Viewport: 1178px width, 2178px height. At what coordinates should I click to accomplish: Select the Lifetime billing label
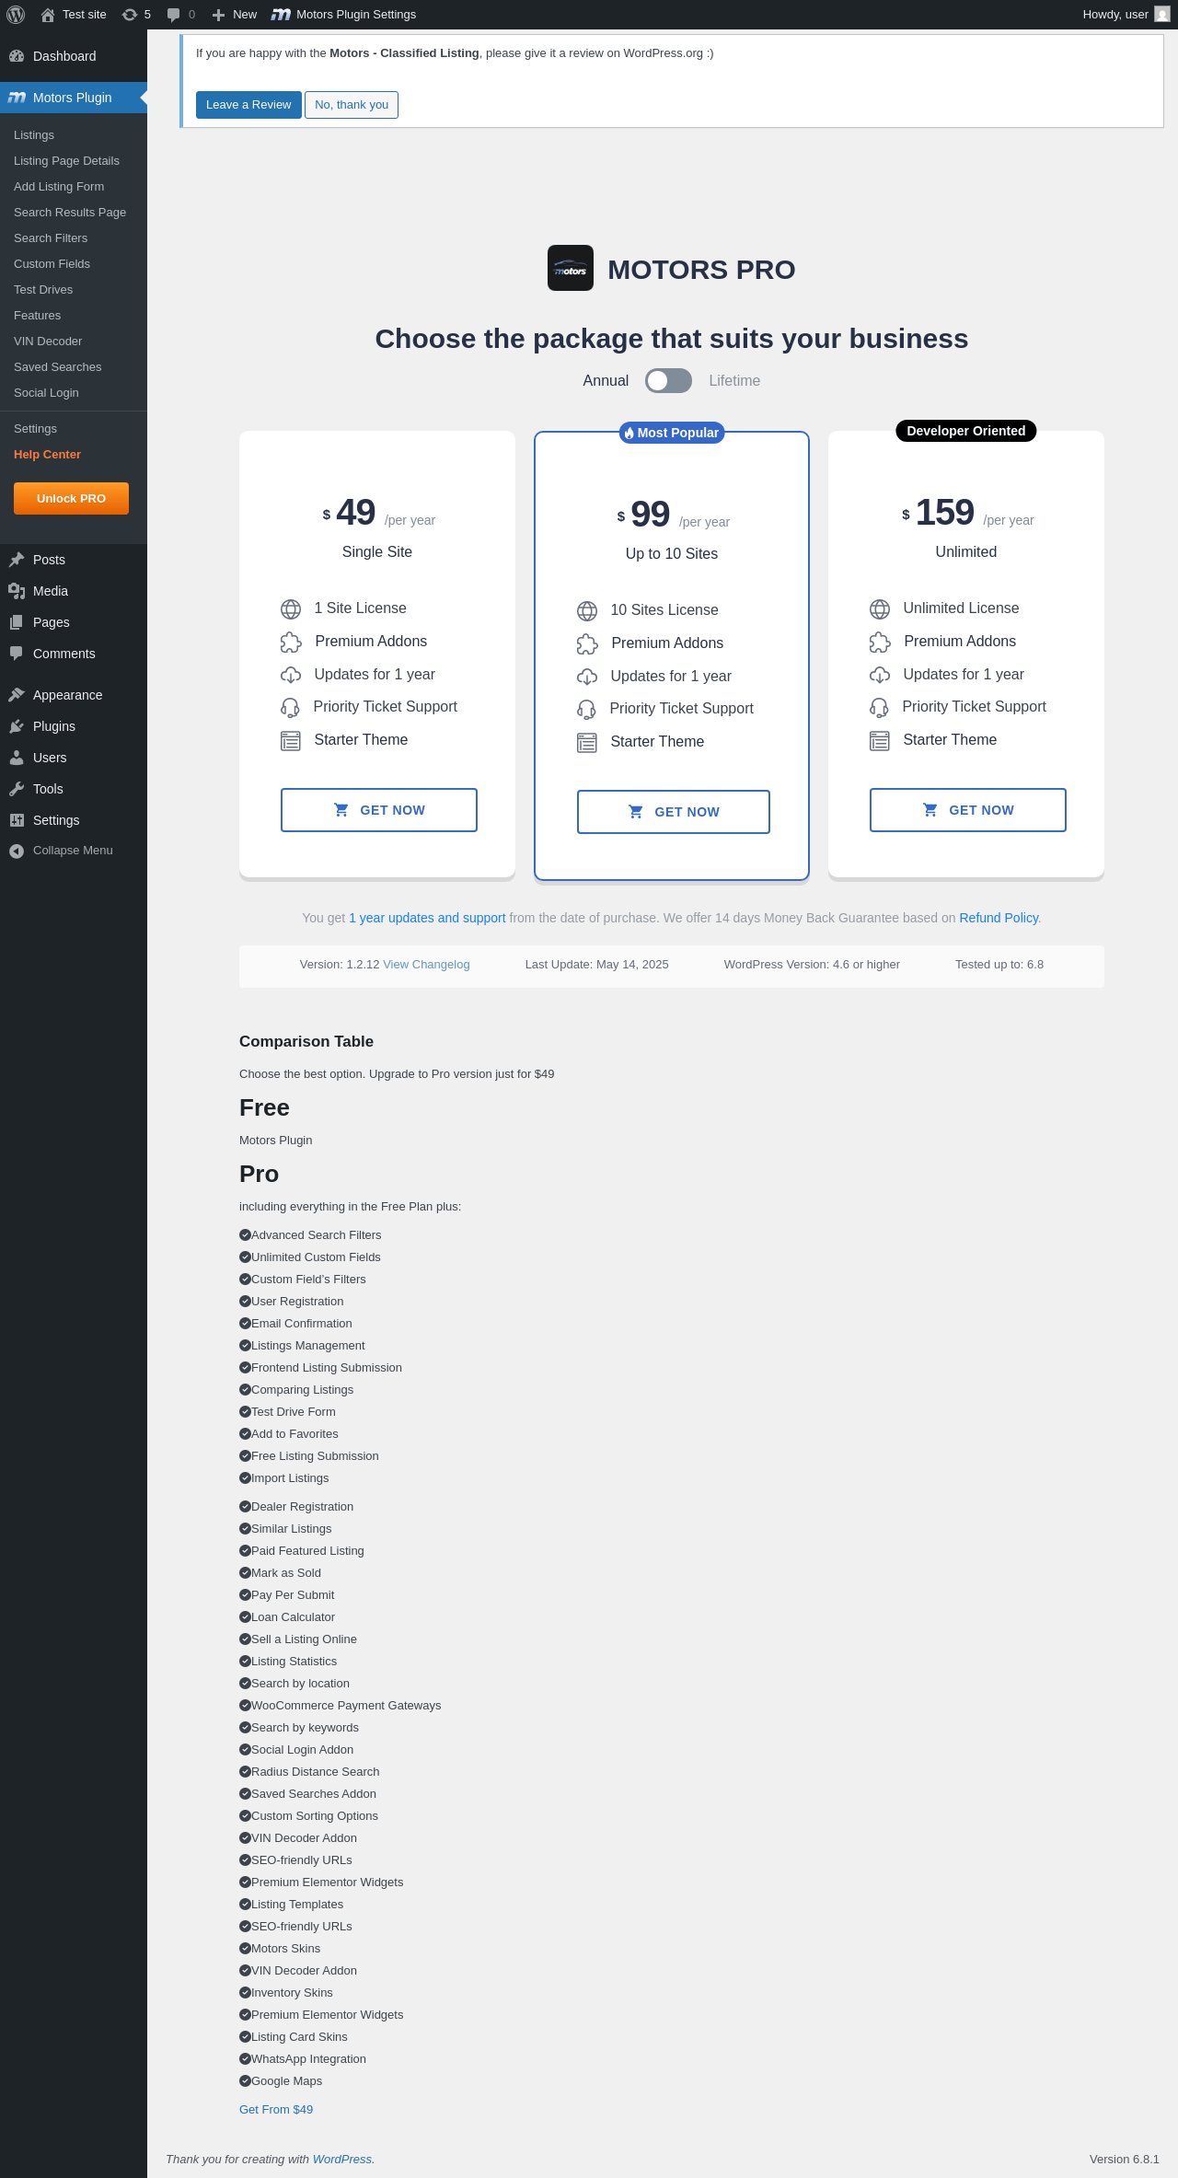(734, 381)
